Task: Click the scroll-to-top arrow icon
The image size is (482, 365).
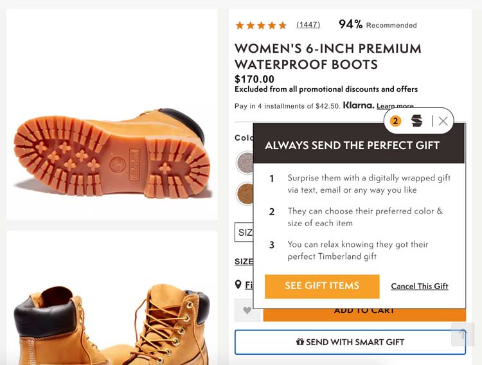Action: (x=462, y=334)
